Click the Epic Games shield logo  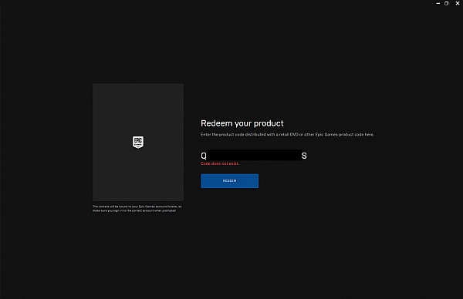click(x=138, y=142)
